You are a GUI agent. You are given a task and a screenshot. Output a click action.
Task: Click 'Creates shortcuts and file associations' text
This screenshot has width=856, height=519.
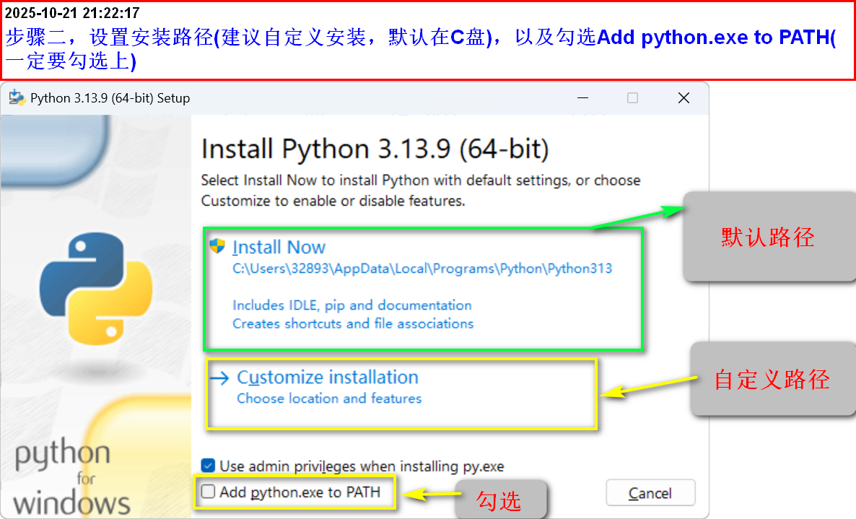(x=353, y=323)
